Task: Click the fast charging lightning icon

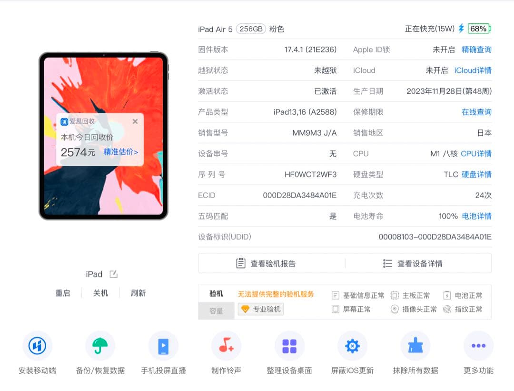Action: pyautogui.click(x=460, y=29)
